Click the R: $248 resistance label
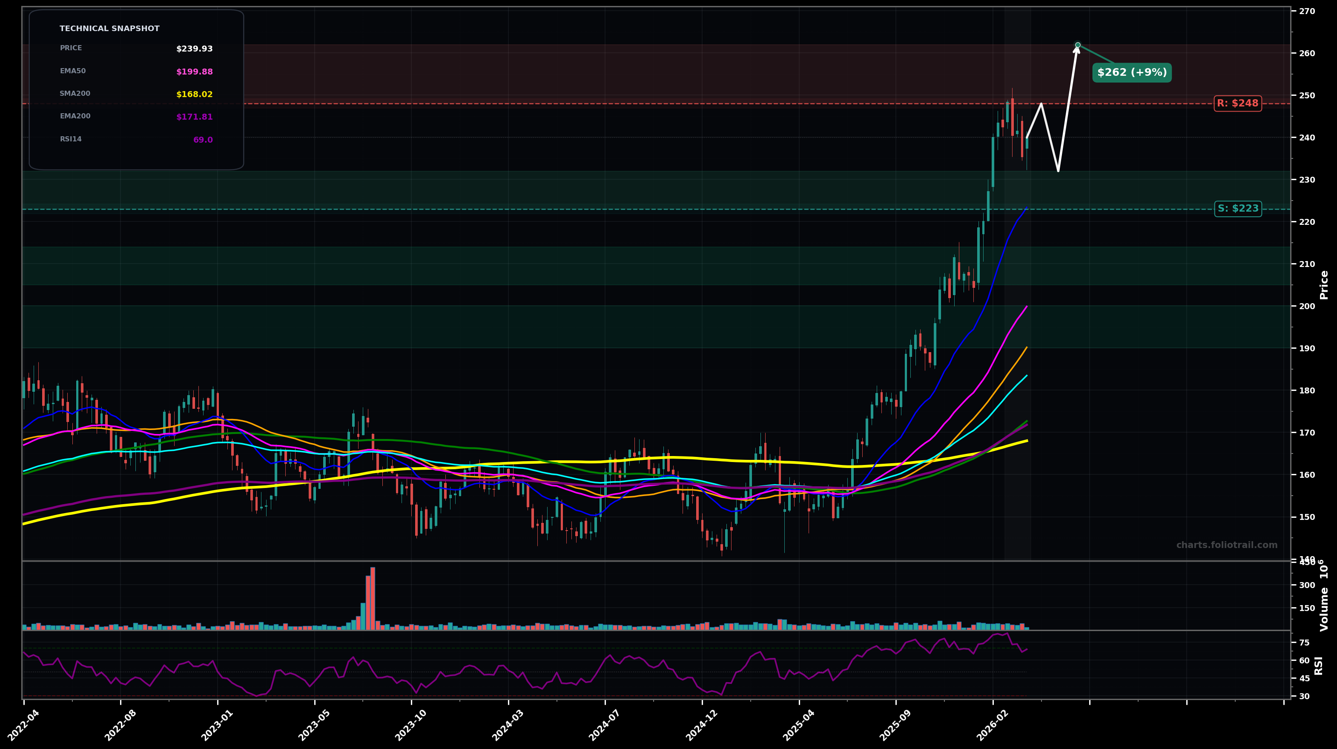This screenshot has width=1337, height=749. (1238, 103)
